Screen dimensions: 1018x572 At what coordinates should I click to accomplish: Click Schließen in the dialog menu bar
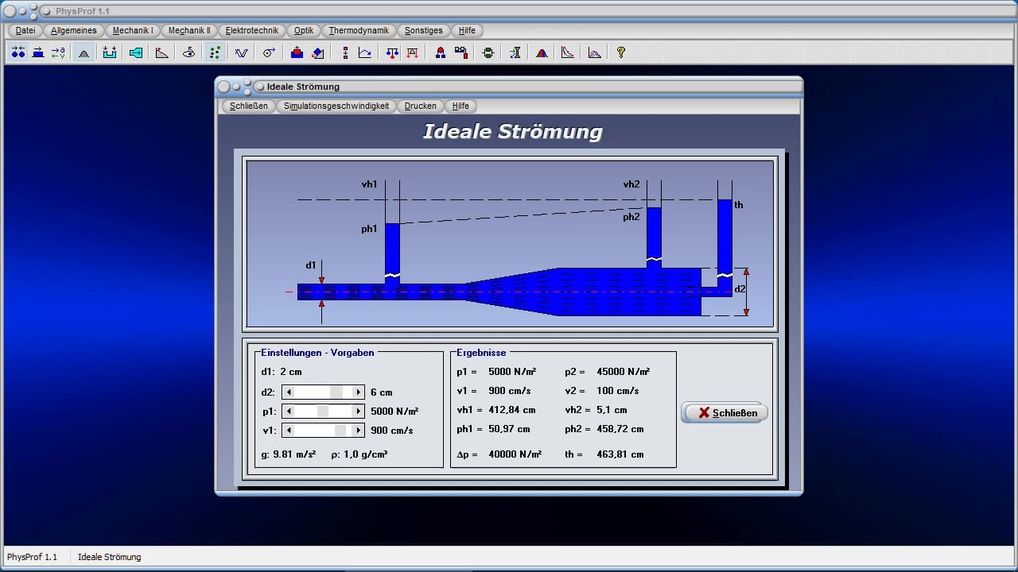248,106
